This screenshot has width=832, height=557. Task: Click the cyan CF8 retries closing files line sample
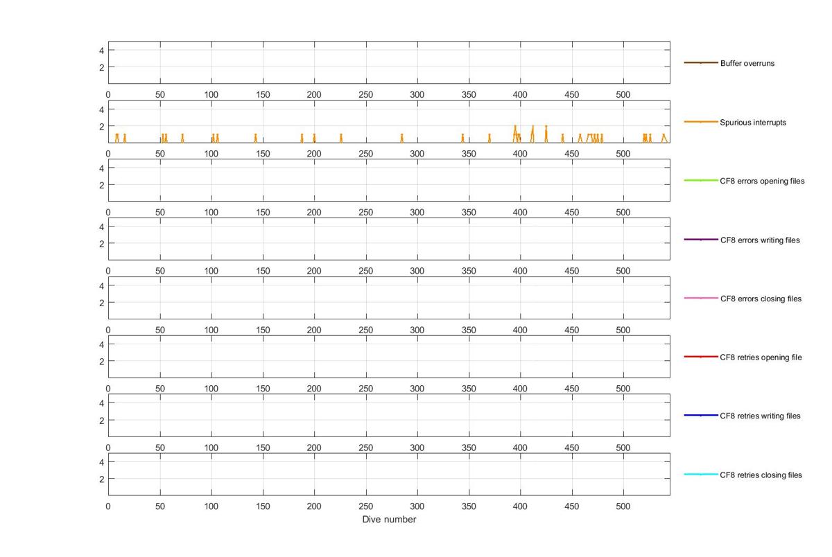coord(701,475)
